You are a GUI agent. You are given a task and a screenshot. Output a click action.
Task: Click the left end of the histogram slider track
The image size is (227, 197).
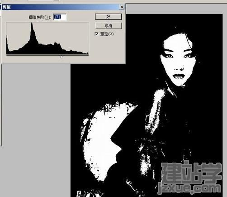click(7, 55)
